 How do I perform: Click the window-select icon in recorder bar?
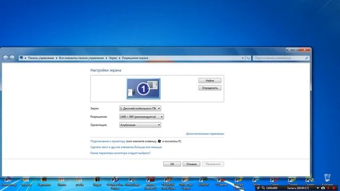tap(258, 188)
